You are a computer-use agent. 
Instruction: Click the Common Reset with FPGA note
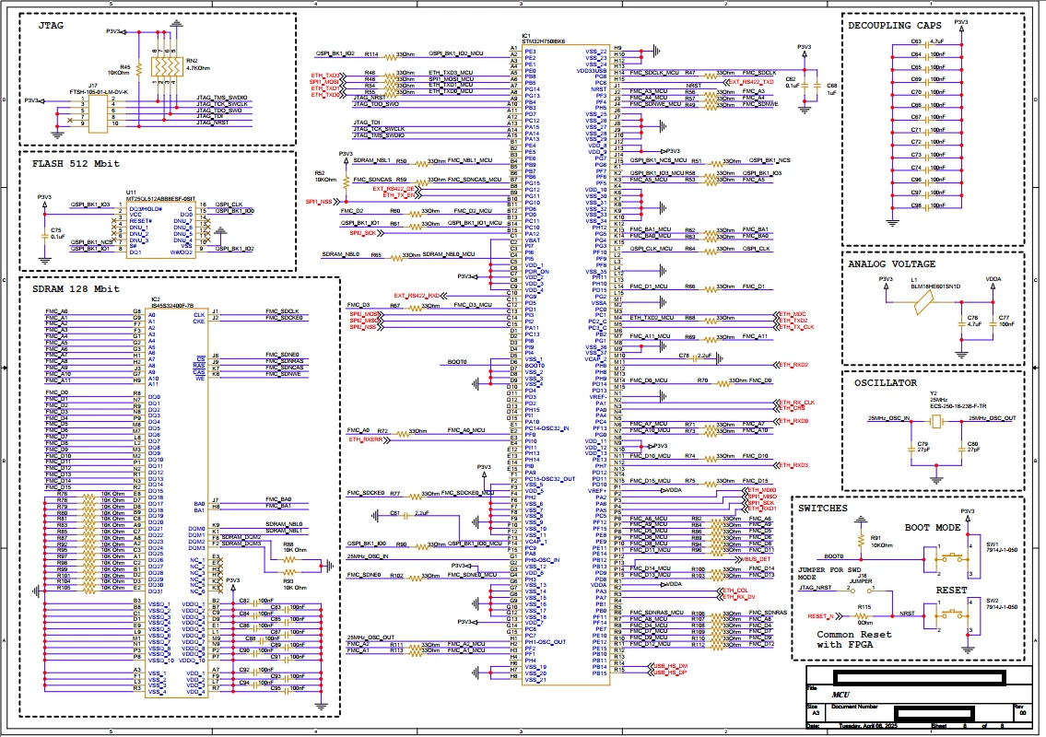[854, 639]
